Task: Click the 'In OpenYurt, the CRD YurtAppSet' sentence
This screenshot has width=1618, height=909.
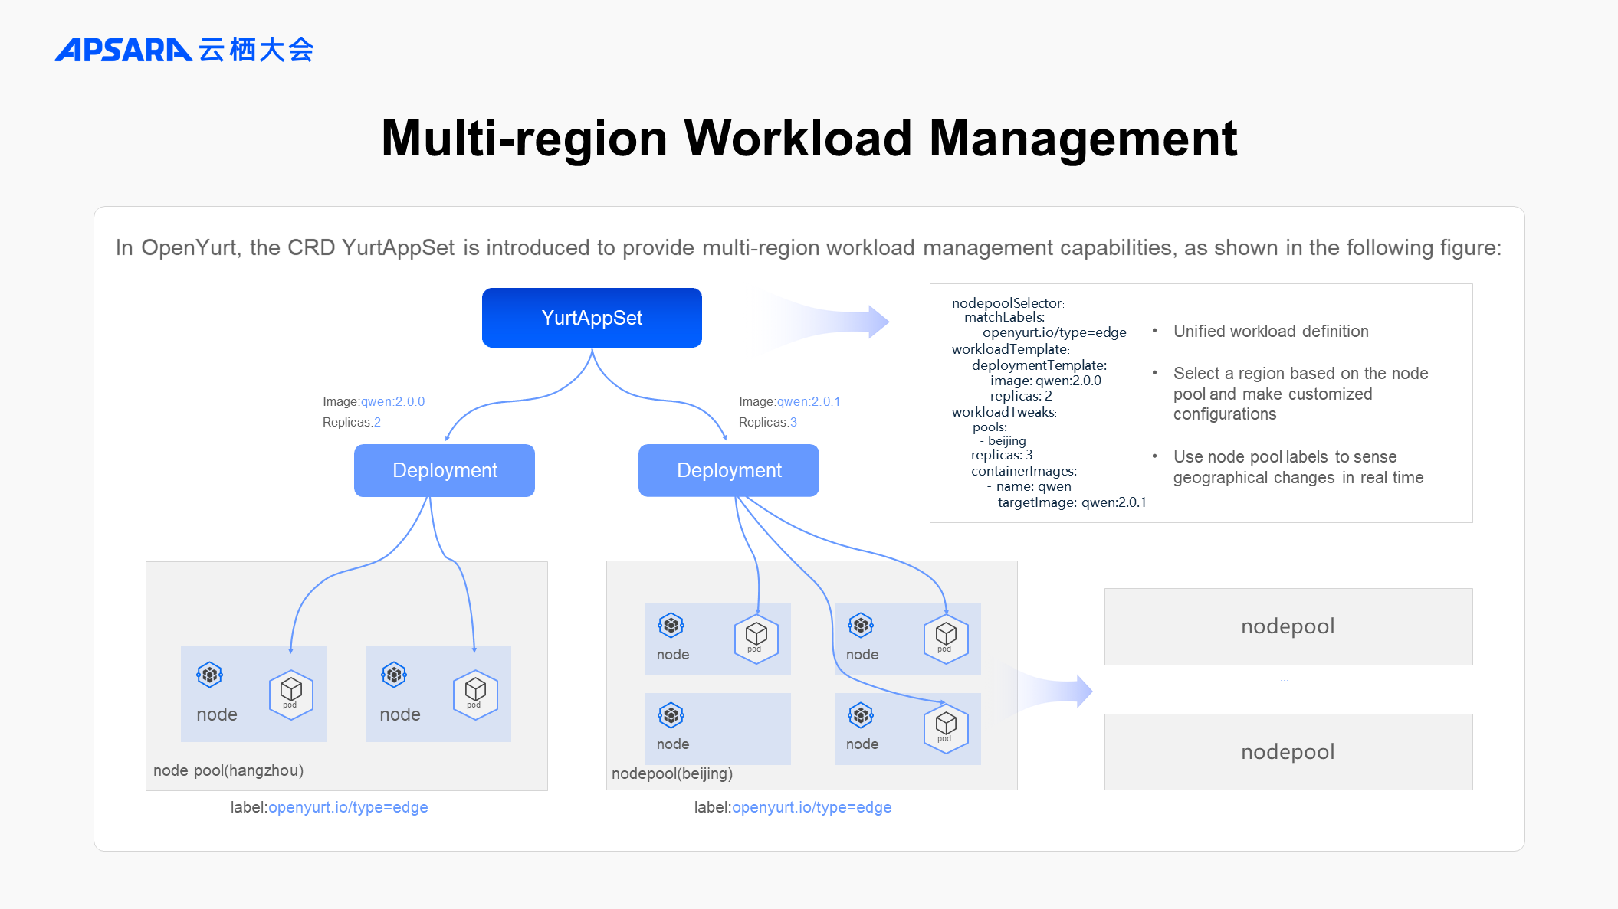Action: [x=809, y=247]
